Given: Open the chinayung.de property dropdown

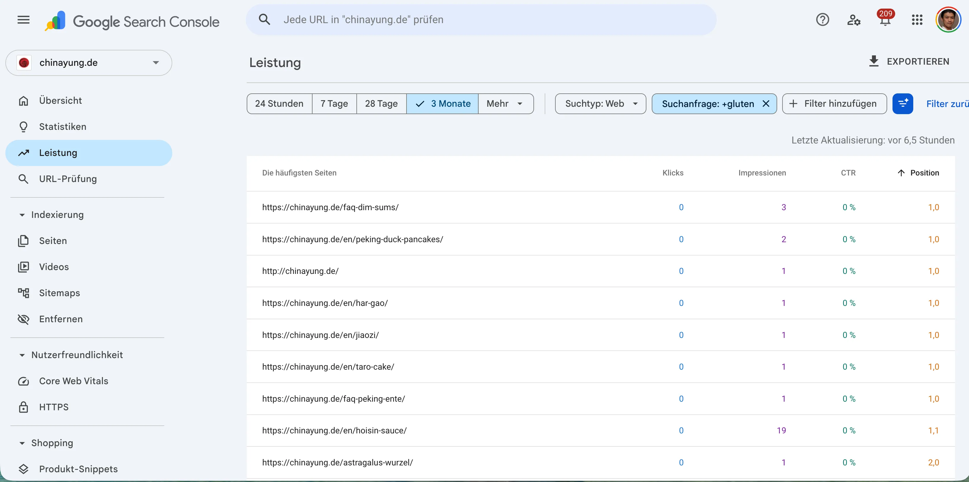Looking at the screenshot, I should pyautogui.click(x=89, y=63).
